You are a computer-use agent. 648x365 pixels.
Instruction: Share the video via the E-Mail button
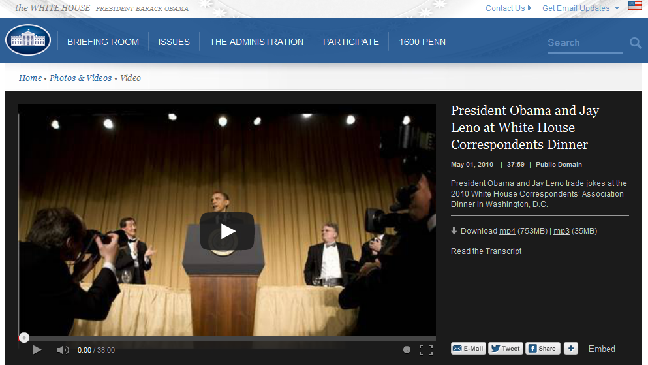pyautogui.click(x=469, y=349)
